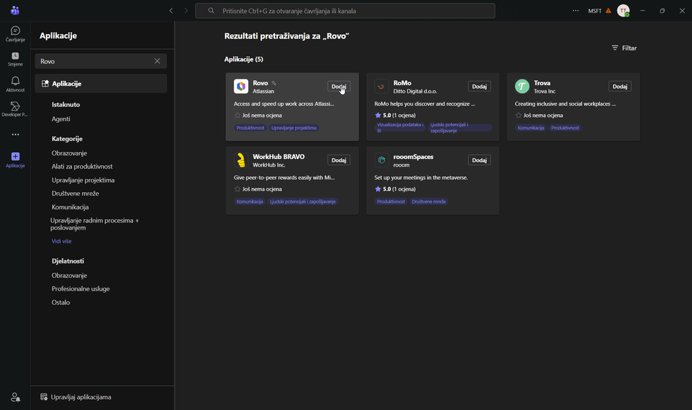The image size is (692, 410).
Task: Click the rooomSpaces app logo
Action: (381, 160)
